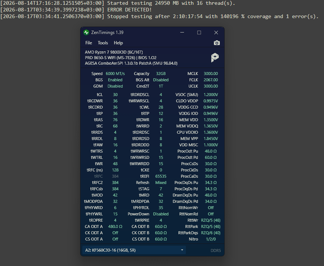Click the ProcOdt Pu value 48.0 Ω
Image resolution: width=324 pixels, height=266 pixels.
(211, 151)
